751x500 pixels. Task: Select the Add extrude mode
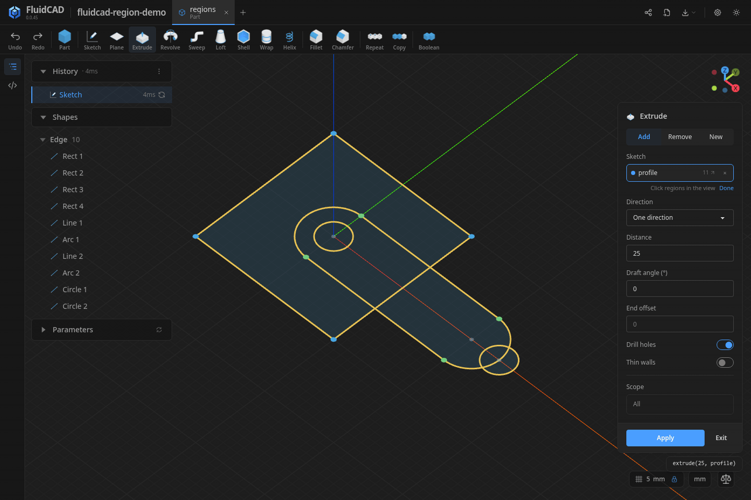point(644,137)
